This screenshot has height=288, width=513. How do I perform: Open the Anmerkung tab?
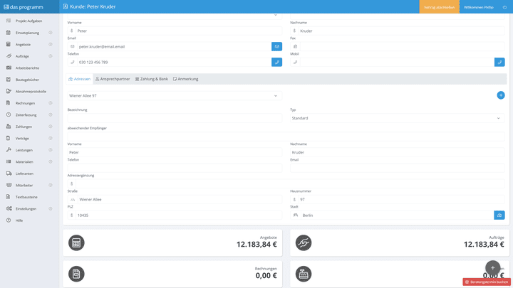coord(186,79)
